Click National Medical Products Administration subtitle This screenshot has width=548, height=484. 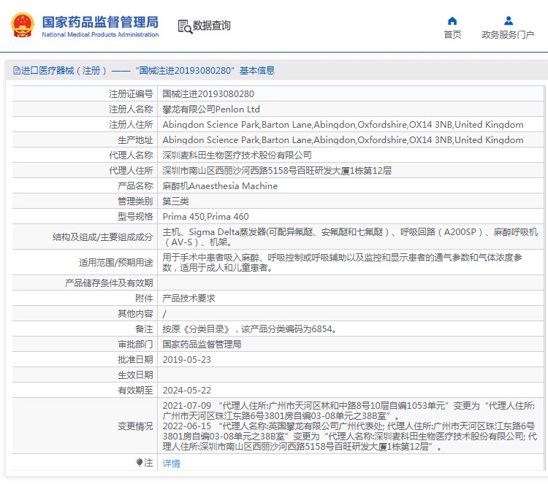pos(100,34)
